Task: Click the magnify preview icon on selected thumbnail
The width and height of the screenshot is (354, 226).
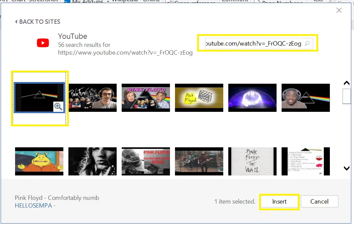Action: [x=58, y=106]
